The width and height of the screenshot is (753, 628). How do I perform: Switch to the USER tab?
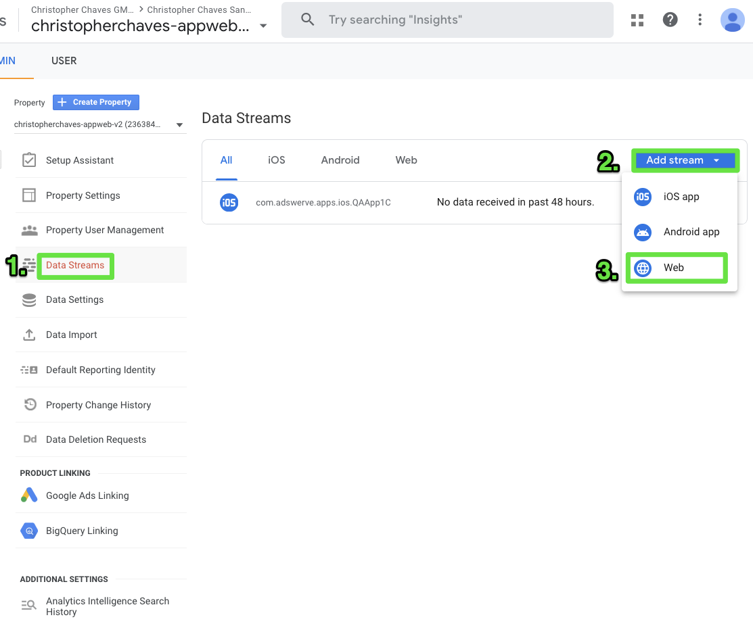coord(64,60)
